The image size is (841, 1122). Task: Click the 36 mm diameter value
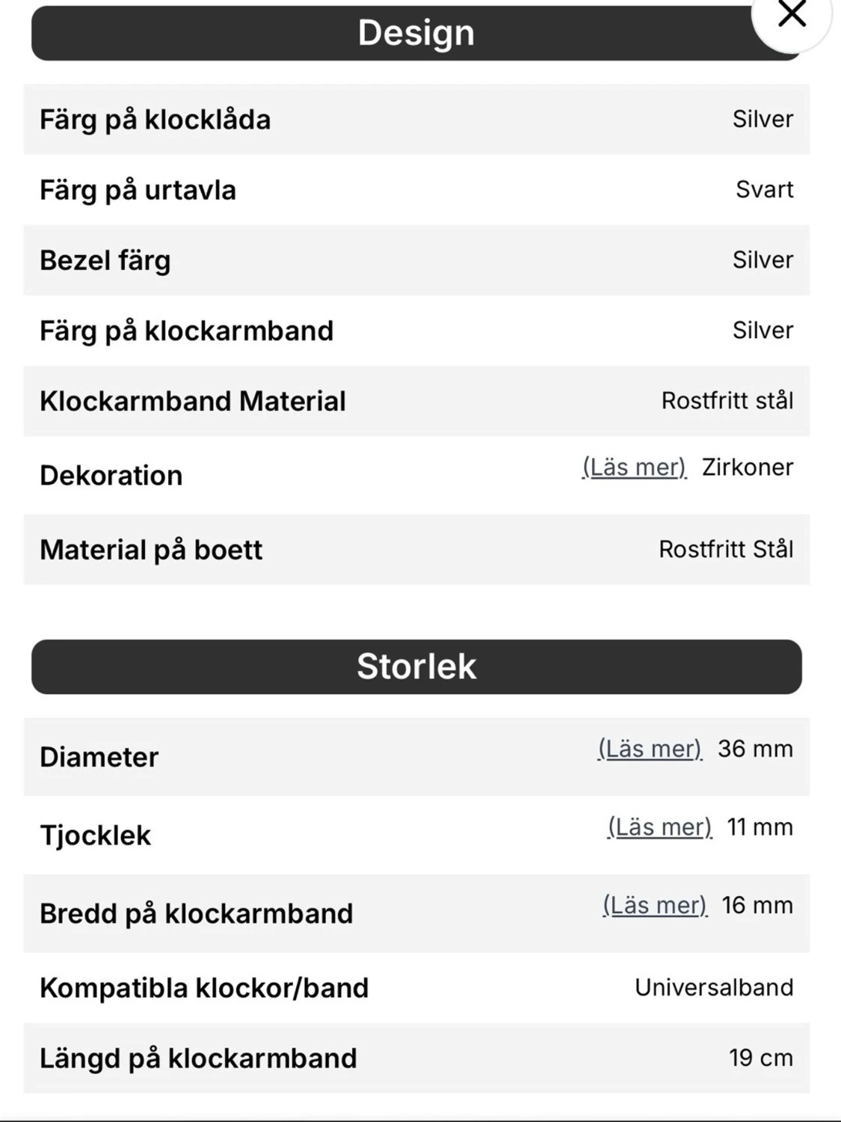click(755, 749)
